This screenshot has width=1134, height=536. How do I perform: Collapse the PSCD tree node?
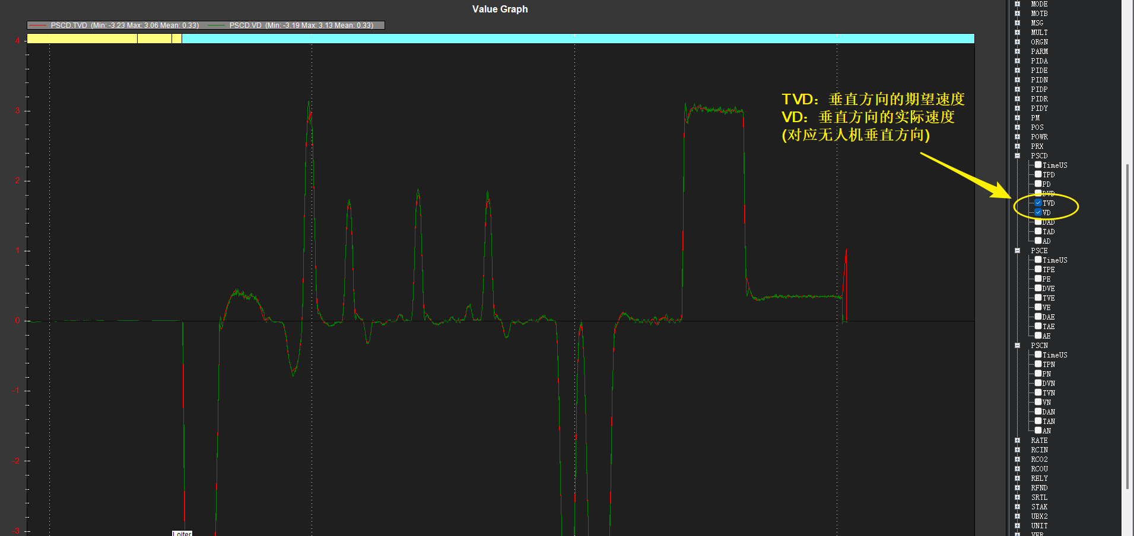pos(1017,156)
